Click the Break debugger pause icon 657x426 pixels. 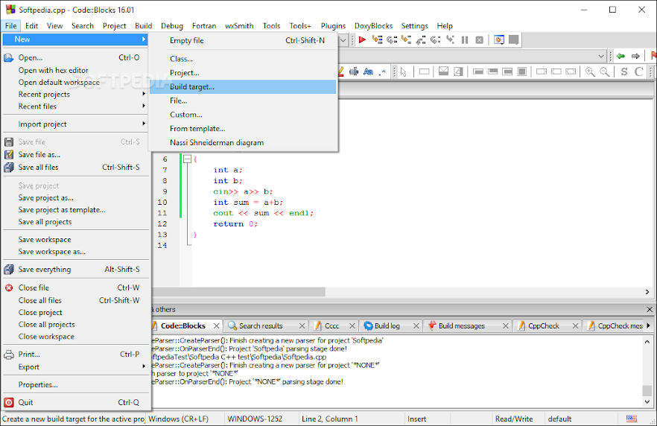tap(465, 40)
